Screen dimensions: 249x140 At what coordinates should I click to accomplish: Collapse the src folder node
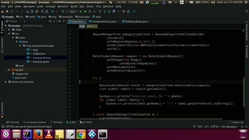(9, 34)
